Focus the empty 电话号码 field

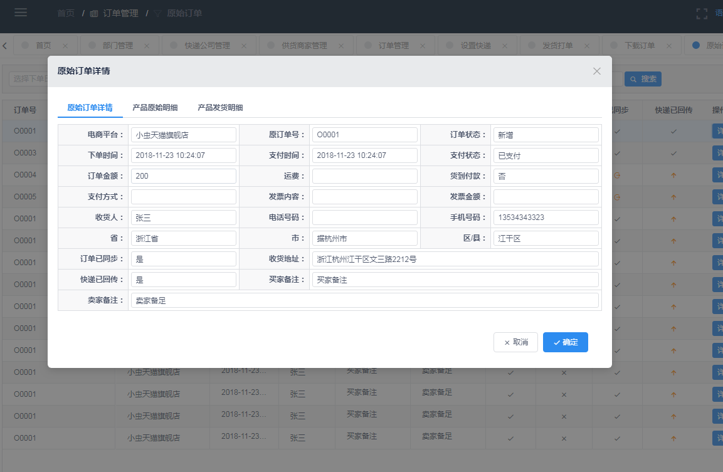click(x=365, y=218)
